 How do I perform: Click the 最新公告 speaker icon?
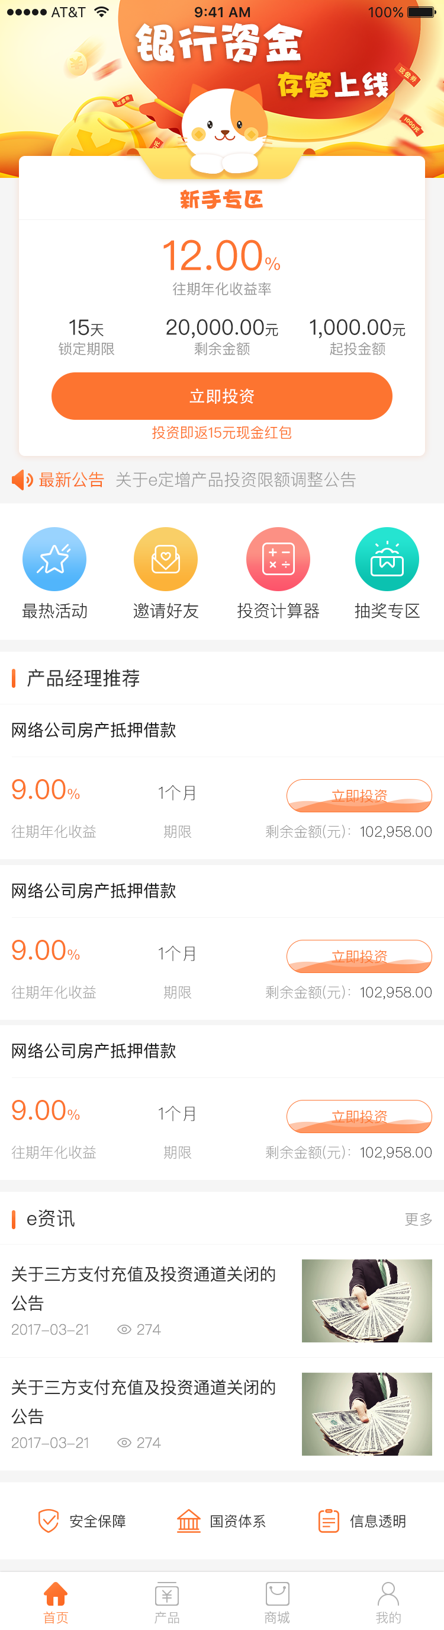click(21, 480)
